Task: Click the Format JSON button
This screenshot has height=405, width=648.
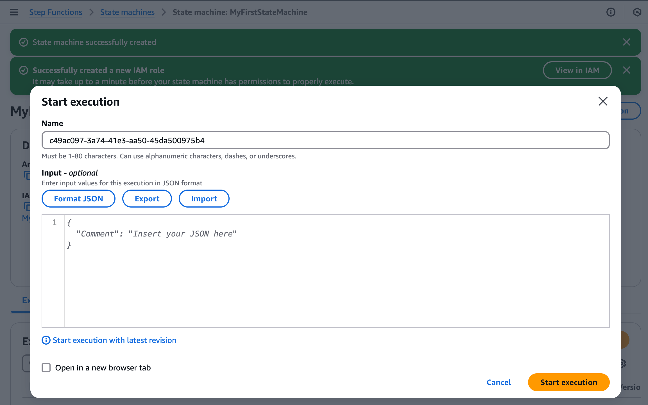Action: (78, 198)
